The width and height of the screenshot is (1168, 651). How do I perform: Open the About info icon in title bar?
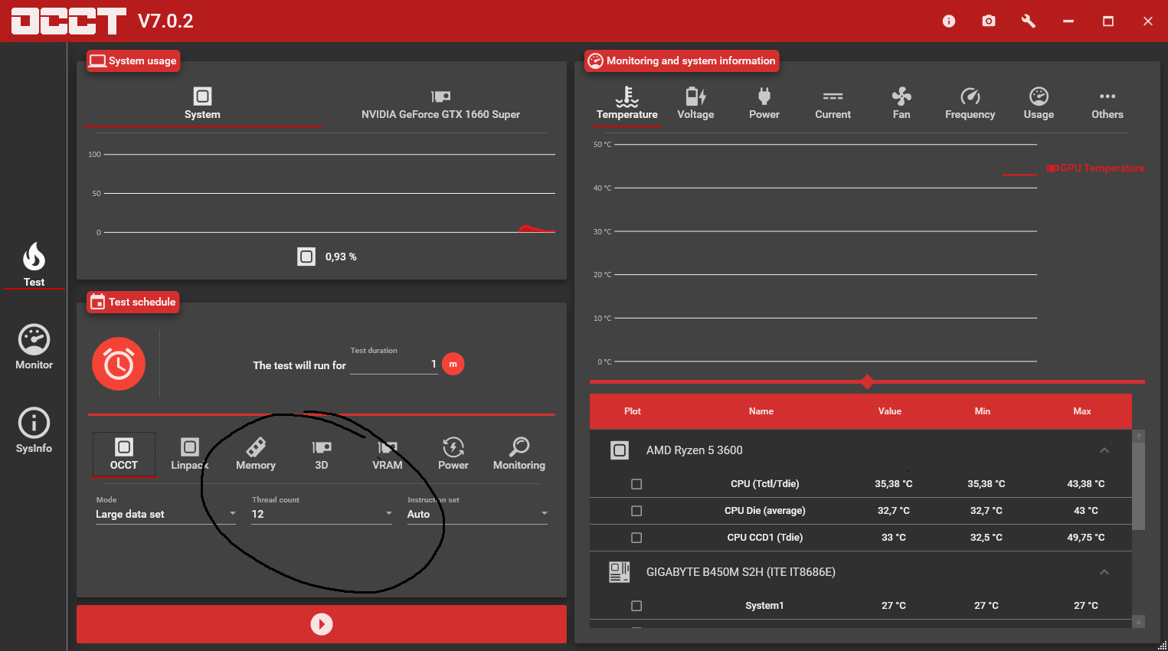coord(949,21)
